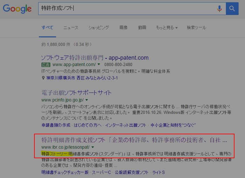245x178 pixels.
Task: Expand the arrow next to www.ibr.co.jp/lessonpat/
Action: coord(93,147)
